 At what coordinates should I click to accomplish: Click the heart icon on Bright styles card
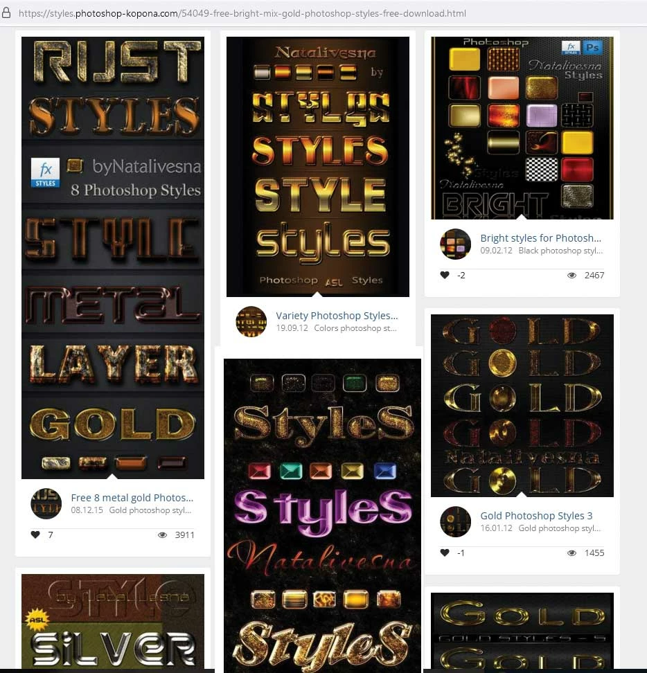pos(445,275)
